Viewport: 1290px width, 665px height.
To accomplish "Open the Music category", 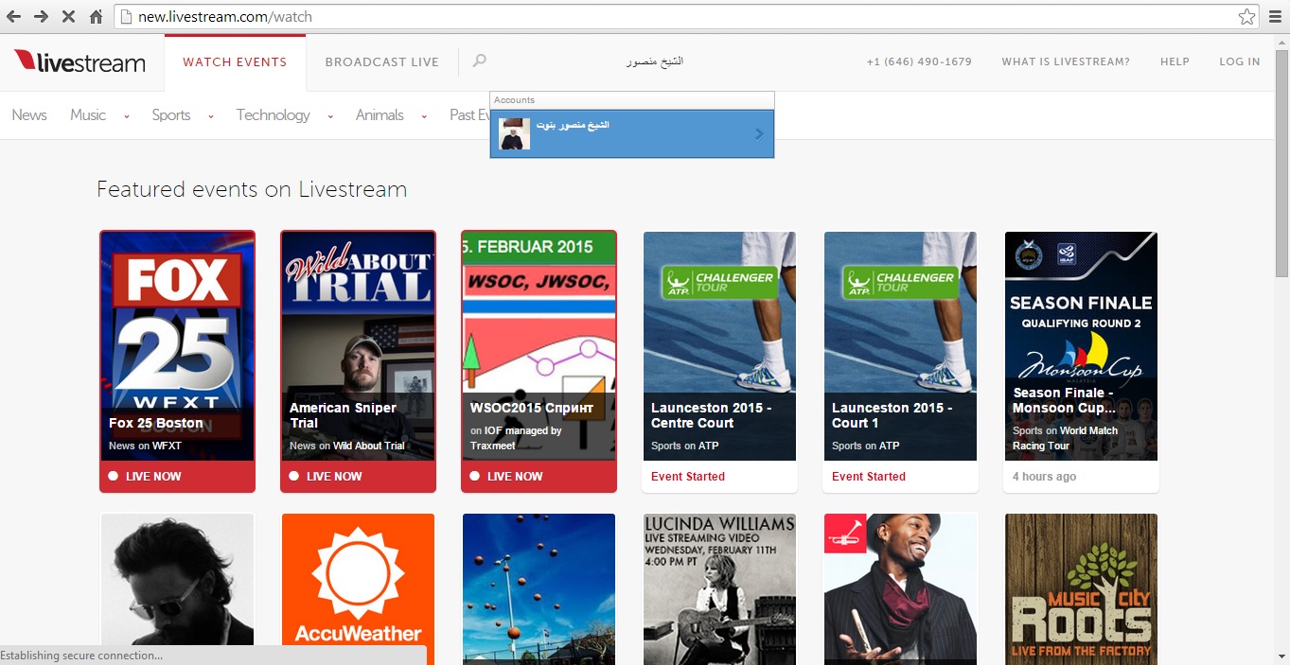I will tap(88, 115).
